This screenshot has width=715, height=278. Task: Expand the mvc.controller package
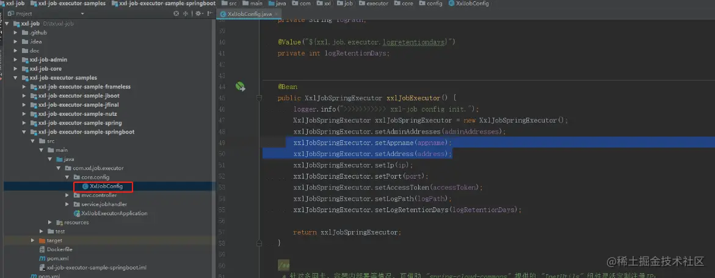click(x=68, y=195)
